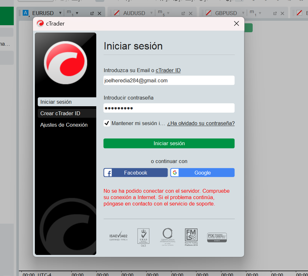This screenshot has height=276, width=308.
Task: Open the ¿Ha olvidado su contraseña? link
Action: (x=201, y=123)
